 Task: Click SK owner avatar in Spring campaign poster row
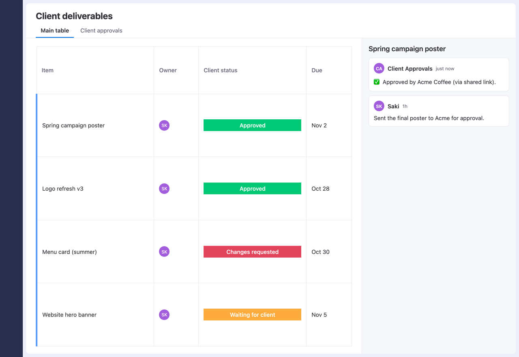coord(164,125)
